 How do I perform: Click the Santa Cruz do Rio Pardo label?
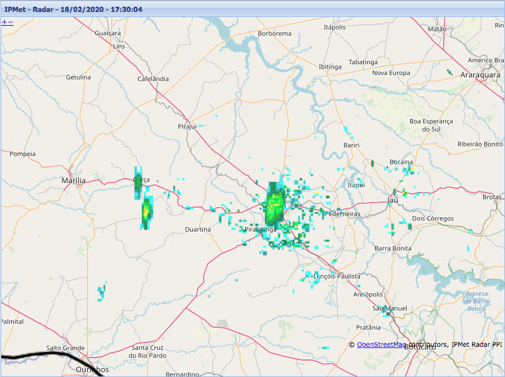[147, 352]
